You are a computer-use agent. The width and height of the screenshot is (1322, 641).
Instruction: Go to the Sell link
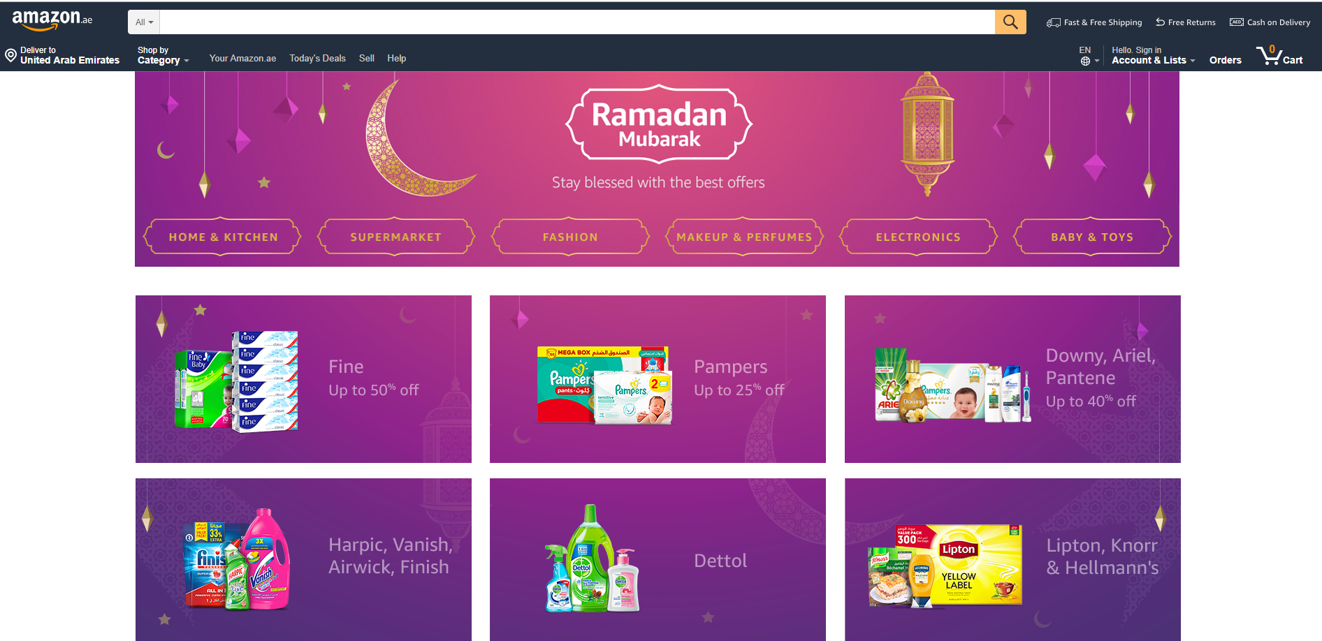point(367,59)
